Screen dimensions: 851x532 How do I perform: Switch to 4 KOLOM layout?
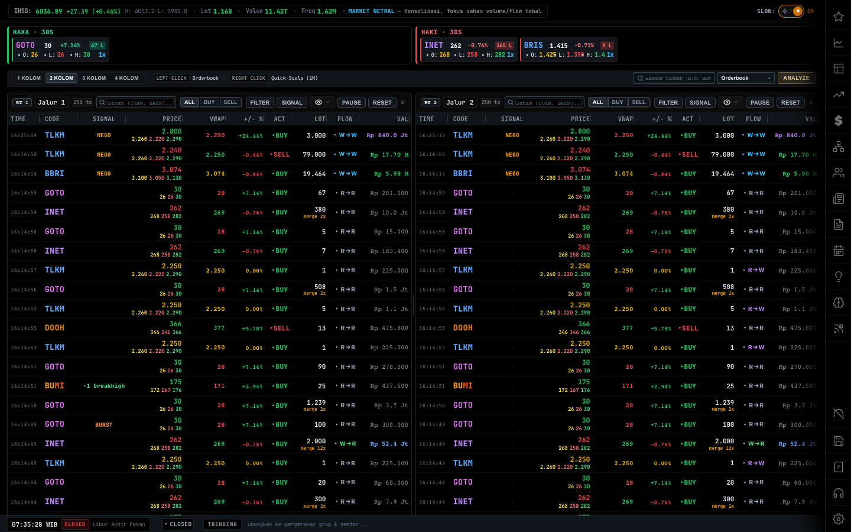[x=126, y=78]
